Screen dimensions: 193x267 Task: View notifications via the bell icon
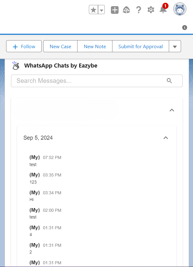point(163,10)
